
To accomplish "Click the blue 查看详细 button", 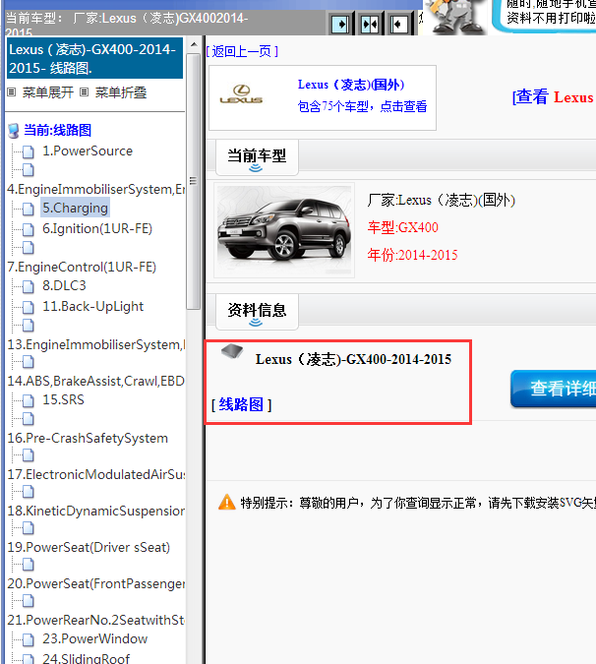I will (x=554, y=389).
